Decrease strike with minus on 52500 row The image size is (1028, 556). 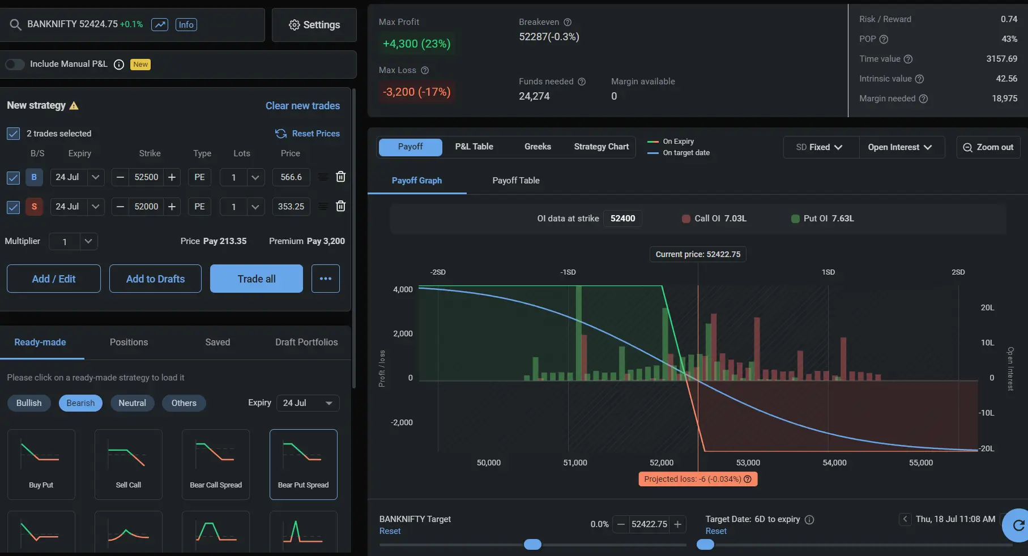pos(120,177)
